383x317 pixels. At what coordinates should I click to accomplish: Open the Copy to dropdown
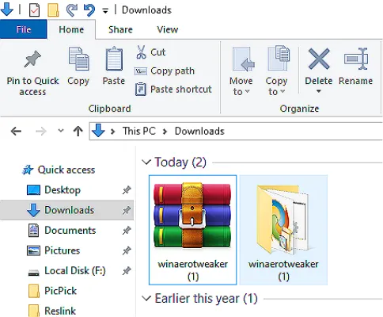276,86
